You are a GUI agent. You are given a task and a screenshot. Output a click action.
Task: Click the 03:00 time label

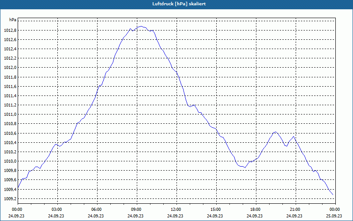click(x=57, y=210)
